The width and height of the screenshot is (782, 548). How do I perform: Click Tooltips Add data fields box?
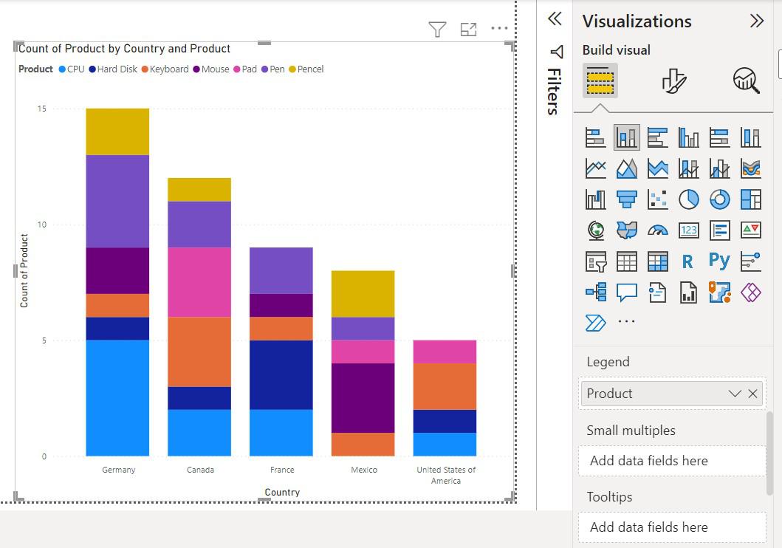[x=672, y=527]
